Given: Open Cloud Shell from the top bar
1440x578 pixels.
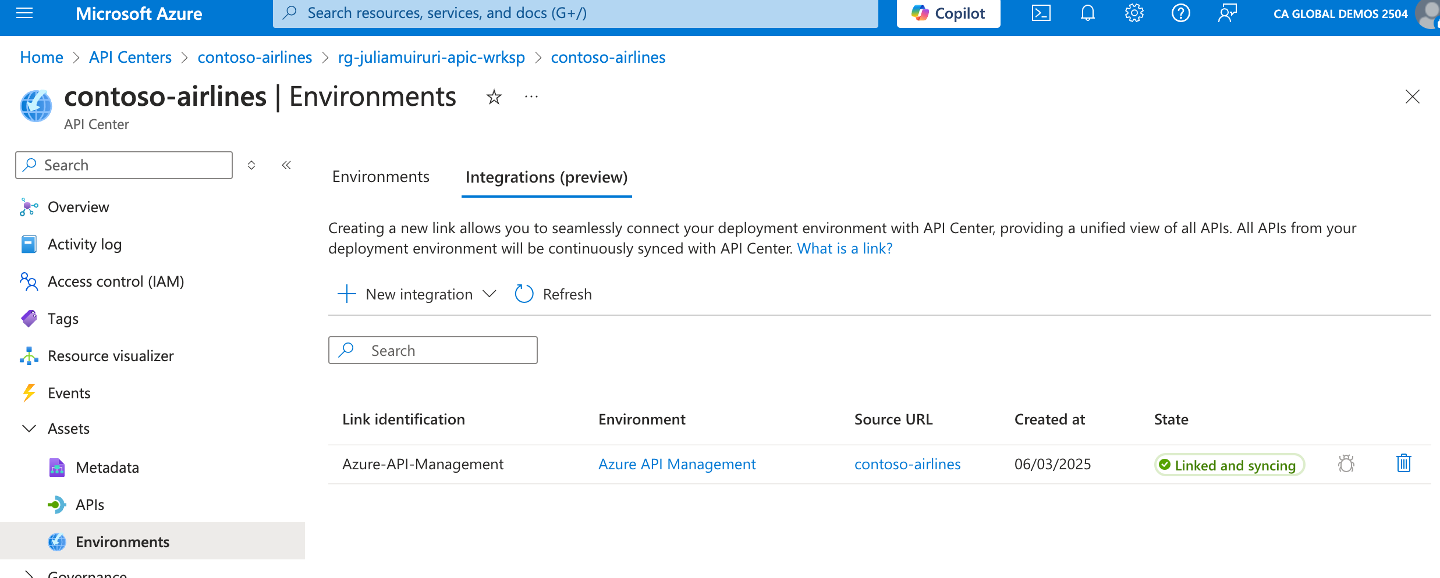Looking at the screenshot, I should coord(1041,13).
